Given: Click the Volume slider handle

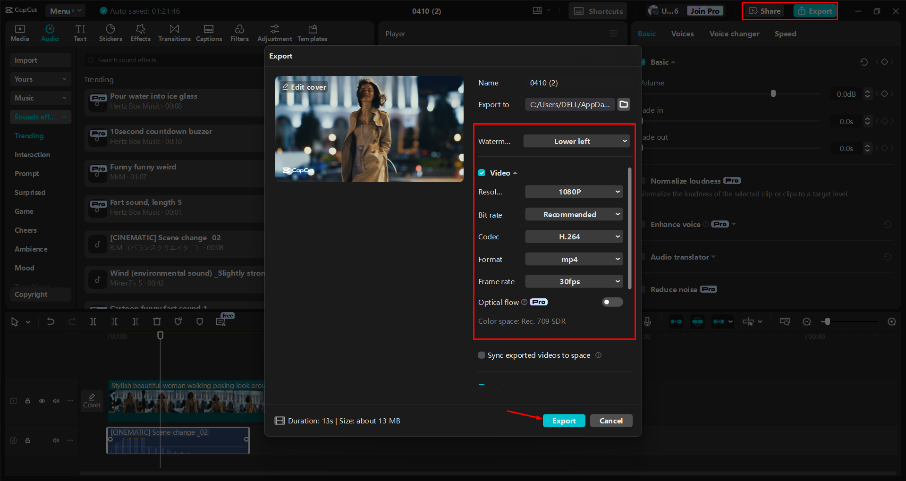Looking at the screenshot, I should tap(773, 93).
